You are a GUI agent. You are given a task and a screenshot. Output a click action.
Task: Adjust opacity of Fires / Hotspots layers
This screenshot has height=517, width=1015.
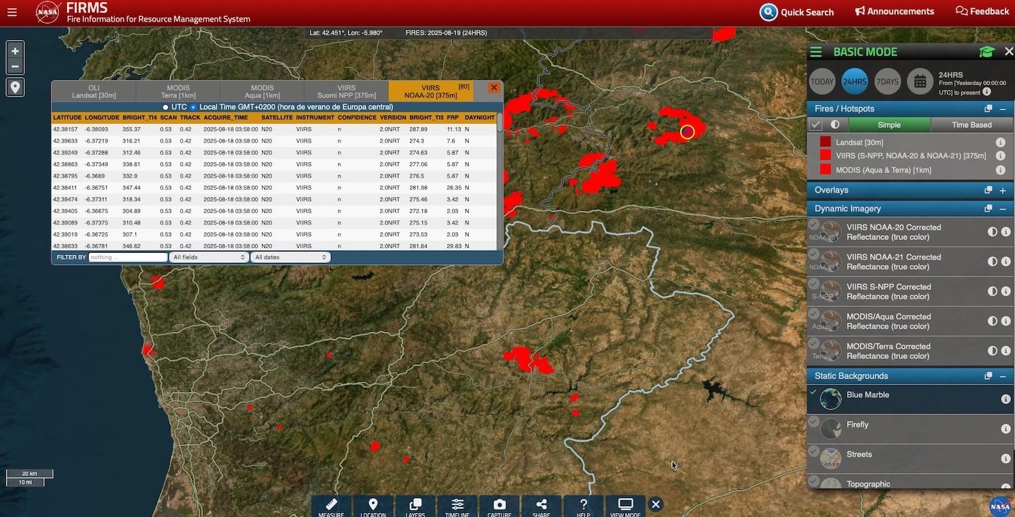pos(835,125)
